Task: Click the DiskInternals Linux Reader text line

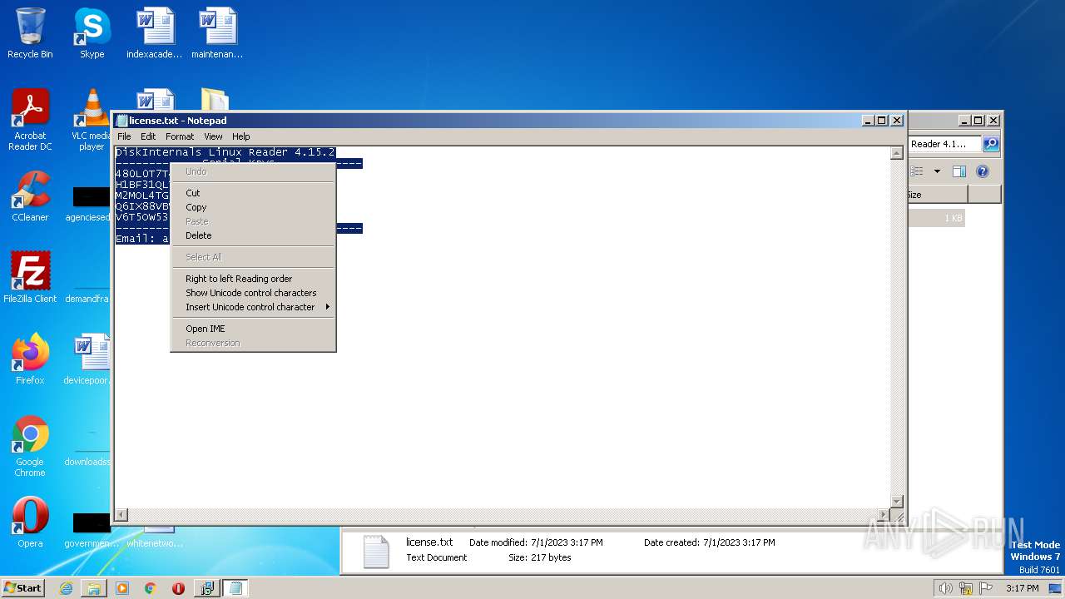Action: click(x=225, y=152)
